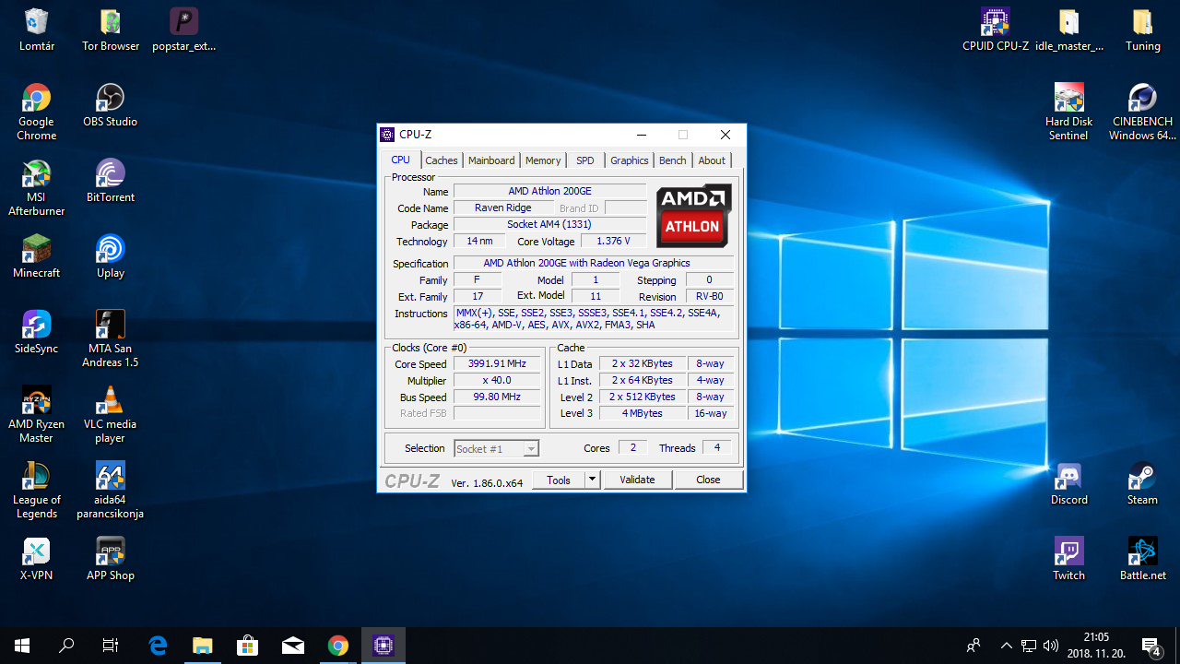Show hidden system tray icons

1007,646
